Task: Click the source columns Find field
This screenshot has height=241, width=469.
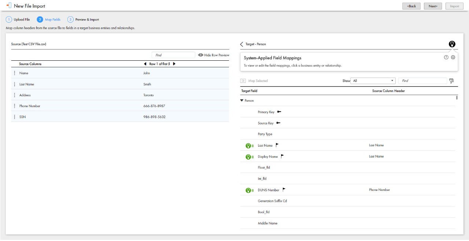Action: tap(173, 55)
